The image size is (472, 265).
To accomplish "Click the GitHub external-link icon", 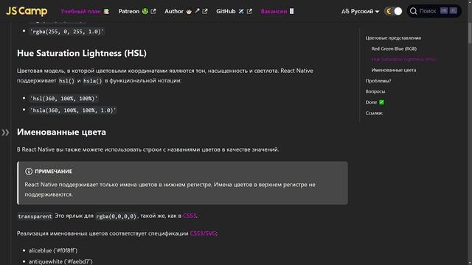I will click(x=249, y=12).
